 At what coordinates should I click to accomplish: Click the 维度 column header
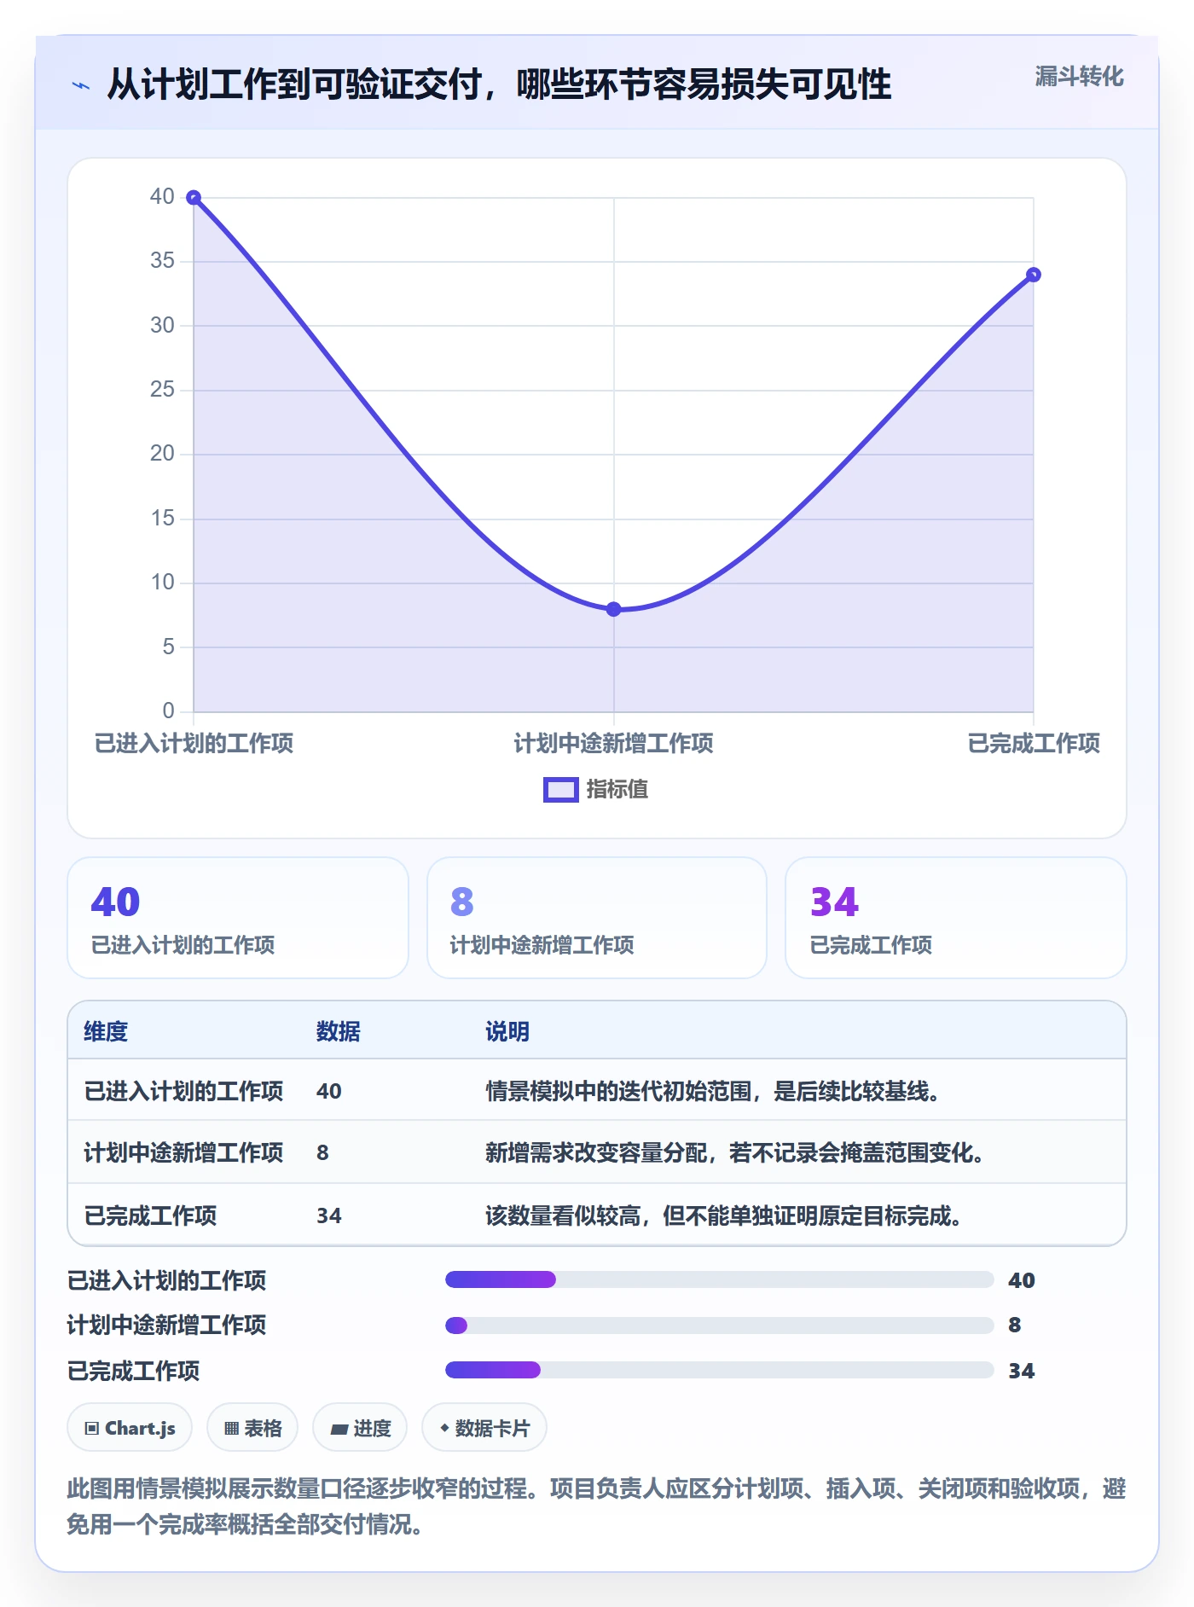click(x=106, y=1031)
